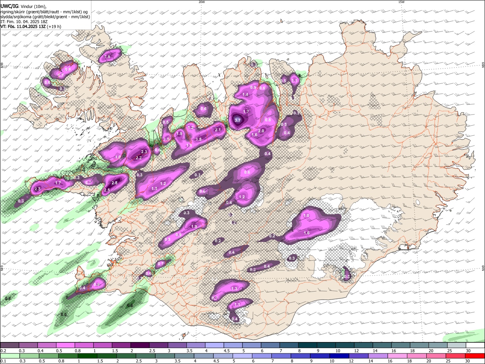Click the 'slydda/snjókoma' description line

coord(45,17)
